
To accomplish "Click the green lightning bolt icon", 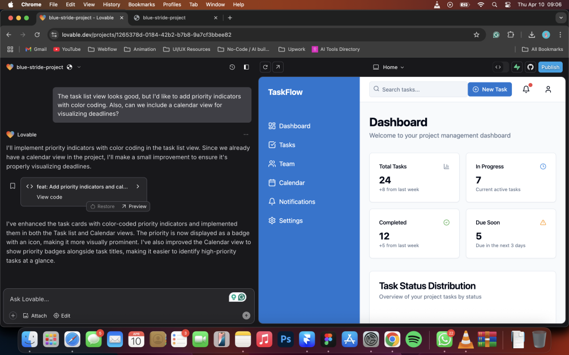I will pos(516,67).
